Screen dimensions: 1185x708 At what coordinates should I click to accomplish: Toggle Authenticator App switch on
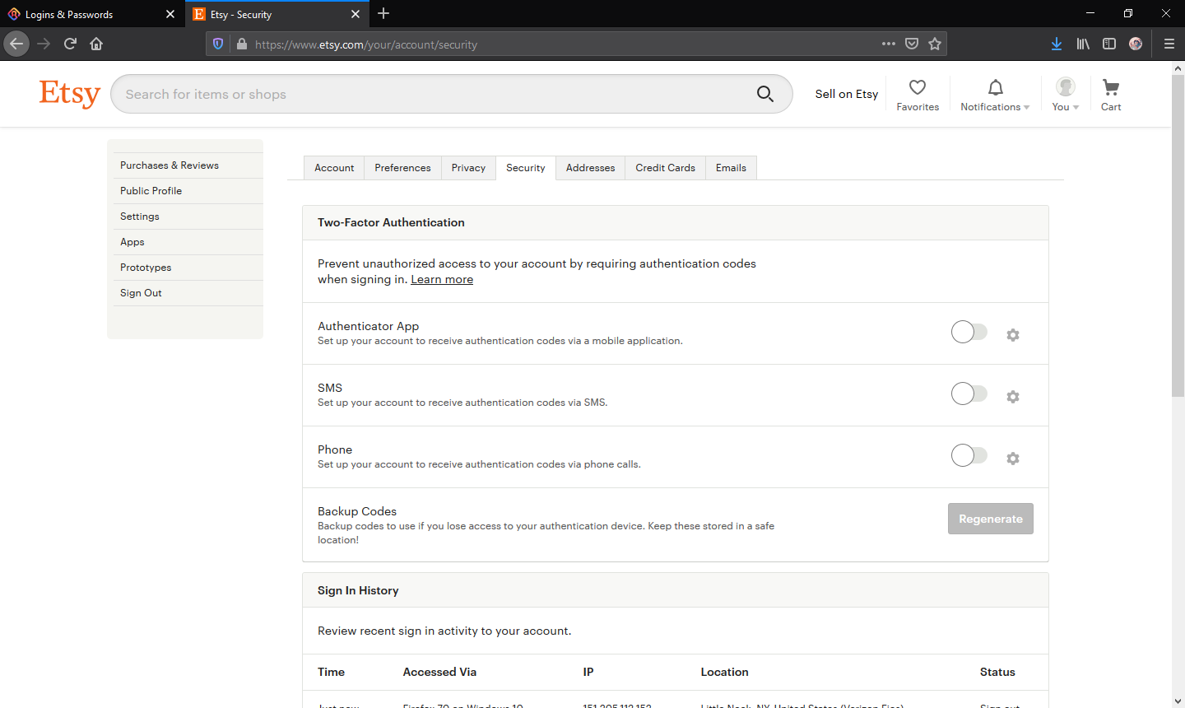tap(969, 332)
